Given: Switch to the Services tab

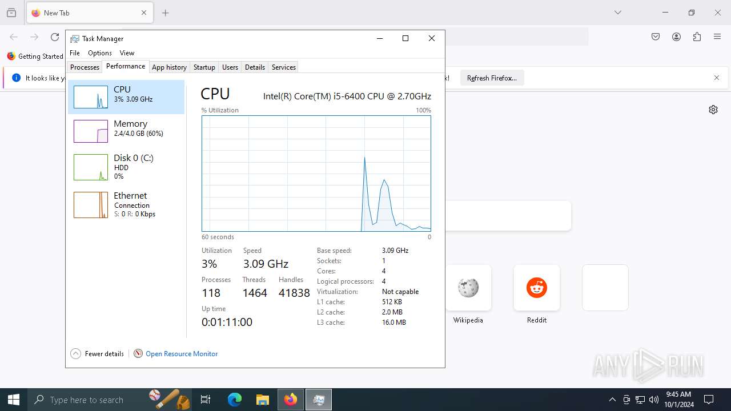Looking at the screenshot, I should [x=284, y=67].
